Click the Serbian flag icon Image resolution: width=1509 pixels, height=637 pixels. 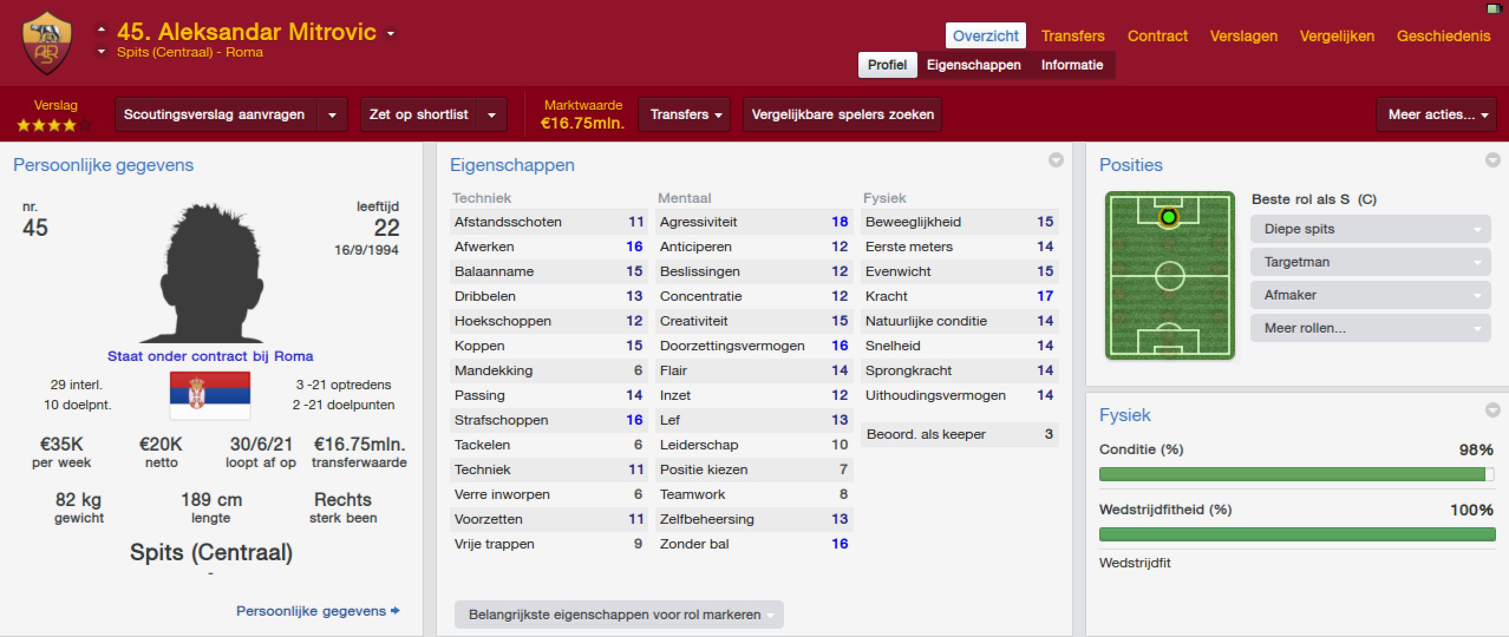[210, 395]
